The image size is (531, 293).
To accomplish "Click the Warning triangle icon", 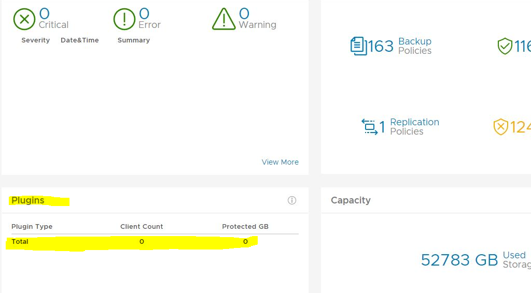I will 224,19.
